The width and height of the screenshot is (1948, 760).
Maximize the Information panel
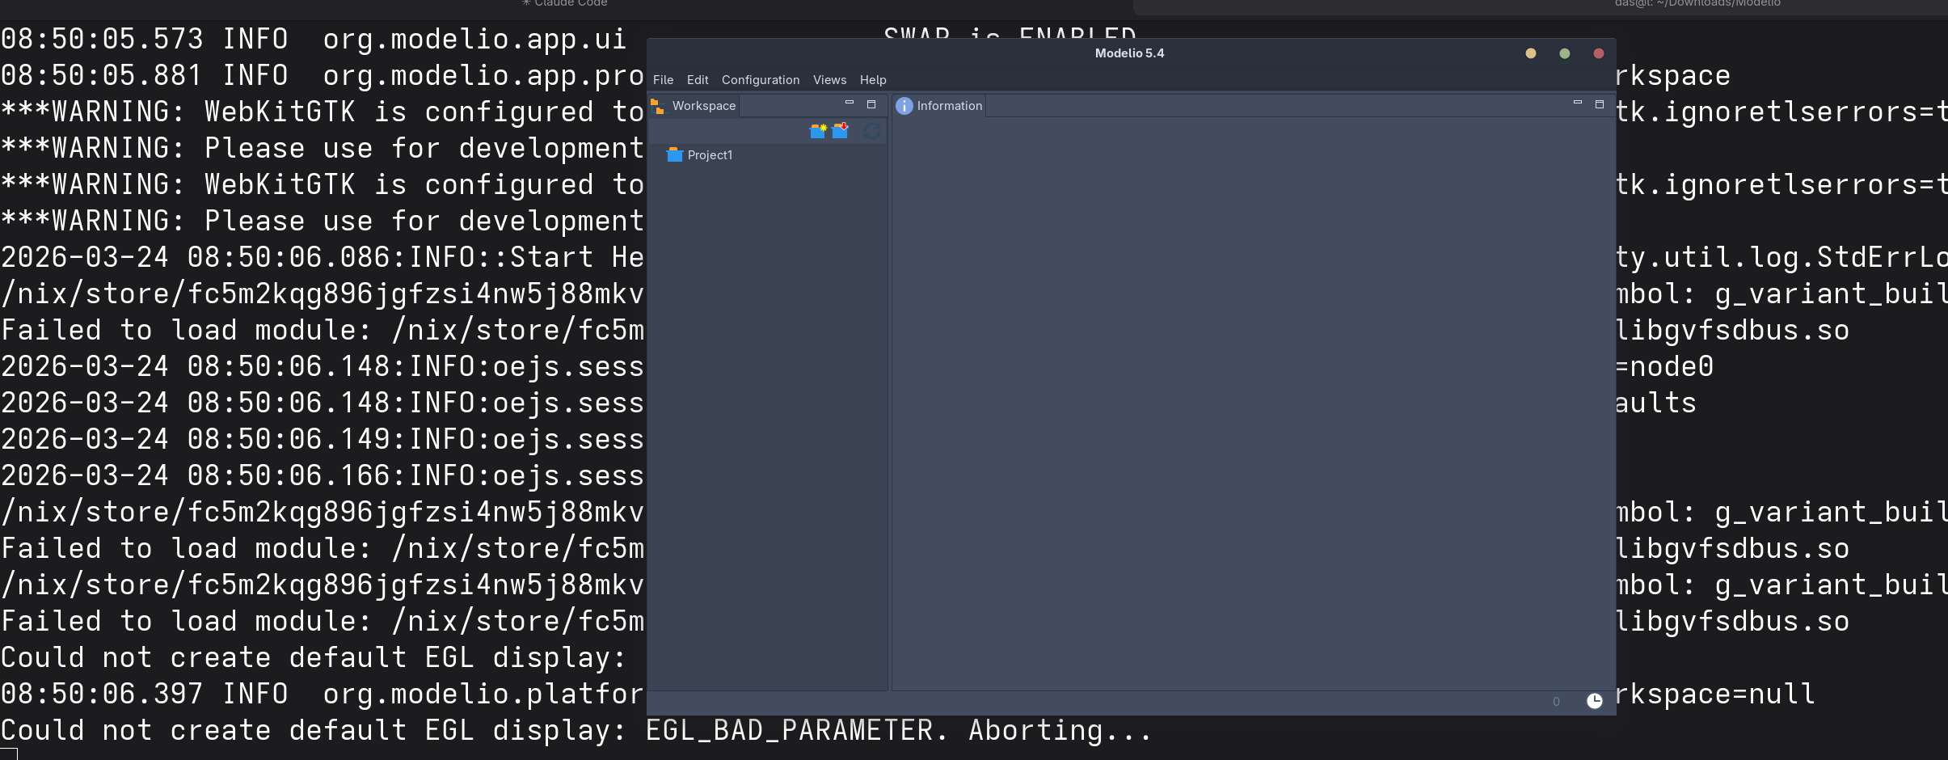(1599, 104)
